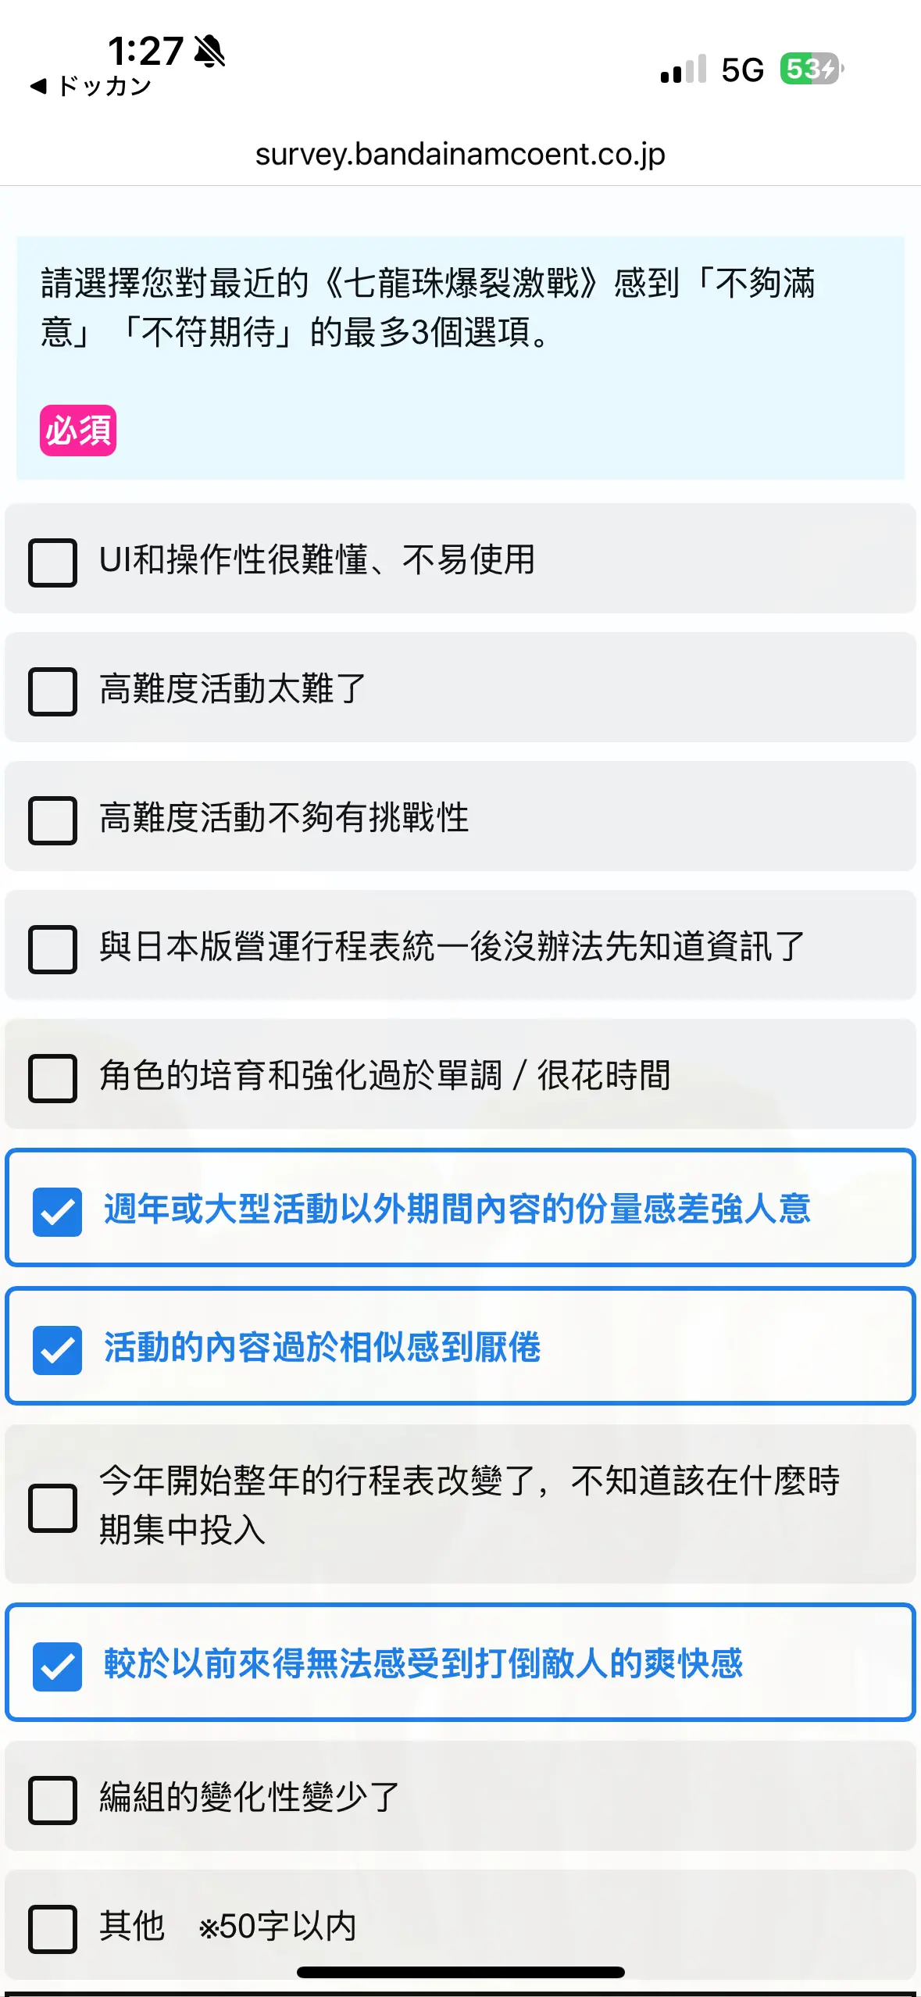Screen dimensions: 921x1997
Task: Check the 高難度活動太難了 checkbox
Action: coord(52,691)
